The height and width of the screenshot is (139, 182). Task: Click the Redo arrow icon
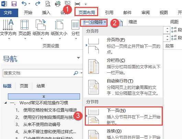coord(38,3)
